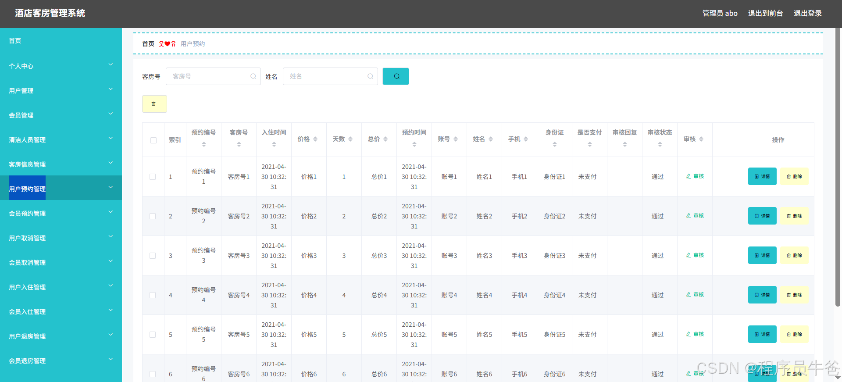This screenshot has width=842, height=382.
Task: Click magnifier icon in 客房号 input
Action: click(253, 76)
